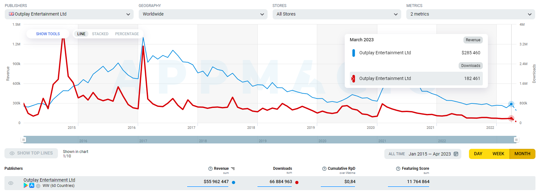
Task: Open the Metrics dropdown showing 2 metrics
Action: coord(471,14)
